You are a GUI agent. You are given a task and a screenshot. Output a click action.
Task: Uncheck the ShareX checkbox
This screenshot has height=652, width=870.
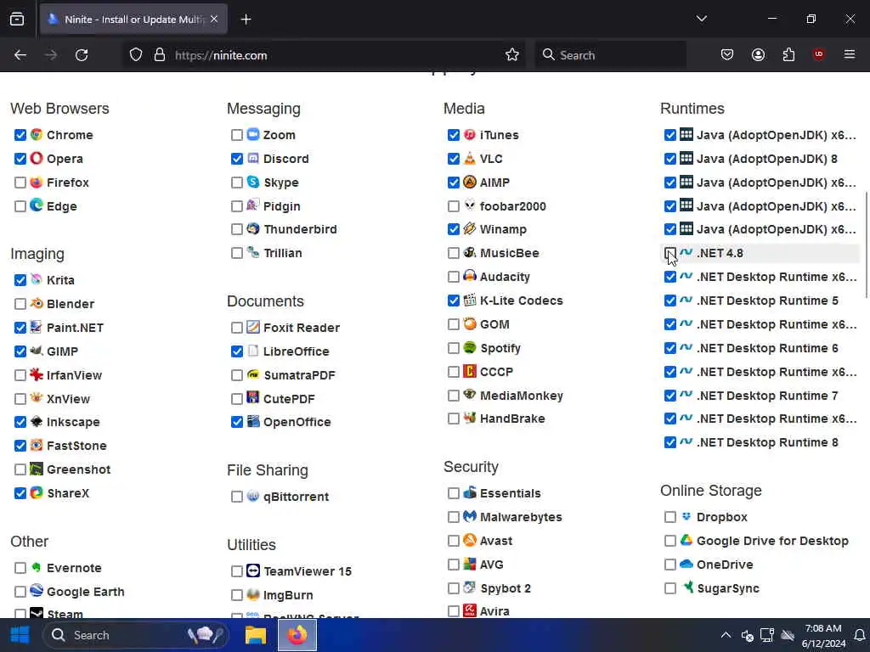coord(20,493)
